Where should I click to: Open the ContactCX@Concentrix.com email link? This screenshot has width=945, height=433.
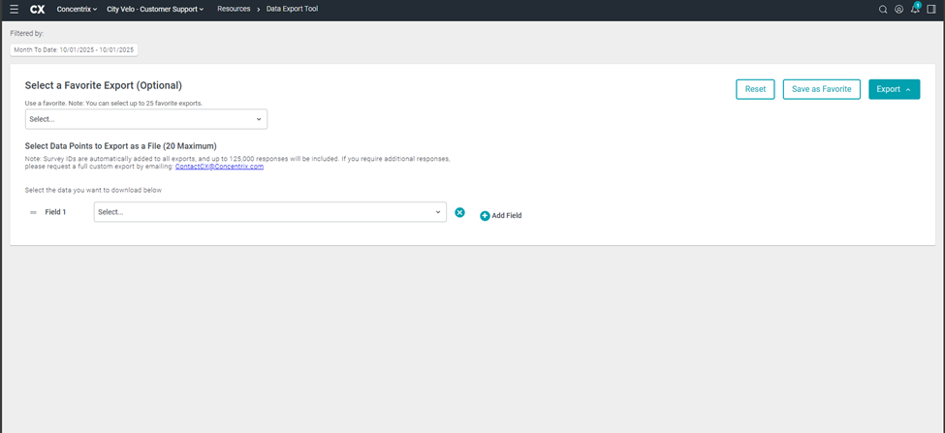pyautogui.click(x=219, y=167)
